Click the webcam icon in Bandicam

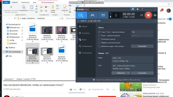(116, 15)
